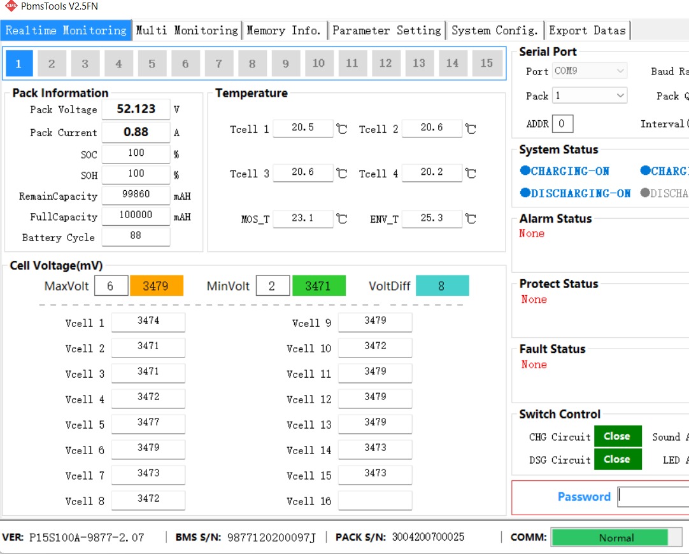This screenshot has height=554, width=689.
Task: Select pack number 10 button
Action: 318,64
